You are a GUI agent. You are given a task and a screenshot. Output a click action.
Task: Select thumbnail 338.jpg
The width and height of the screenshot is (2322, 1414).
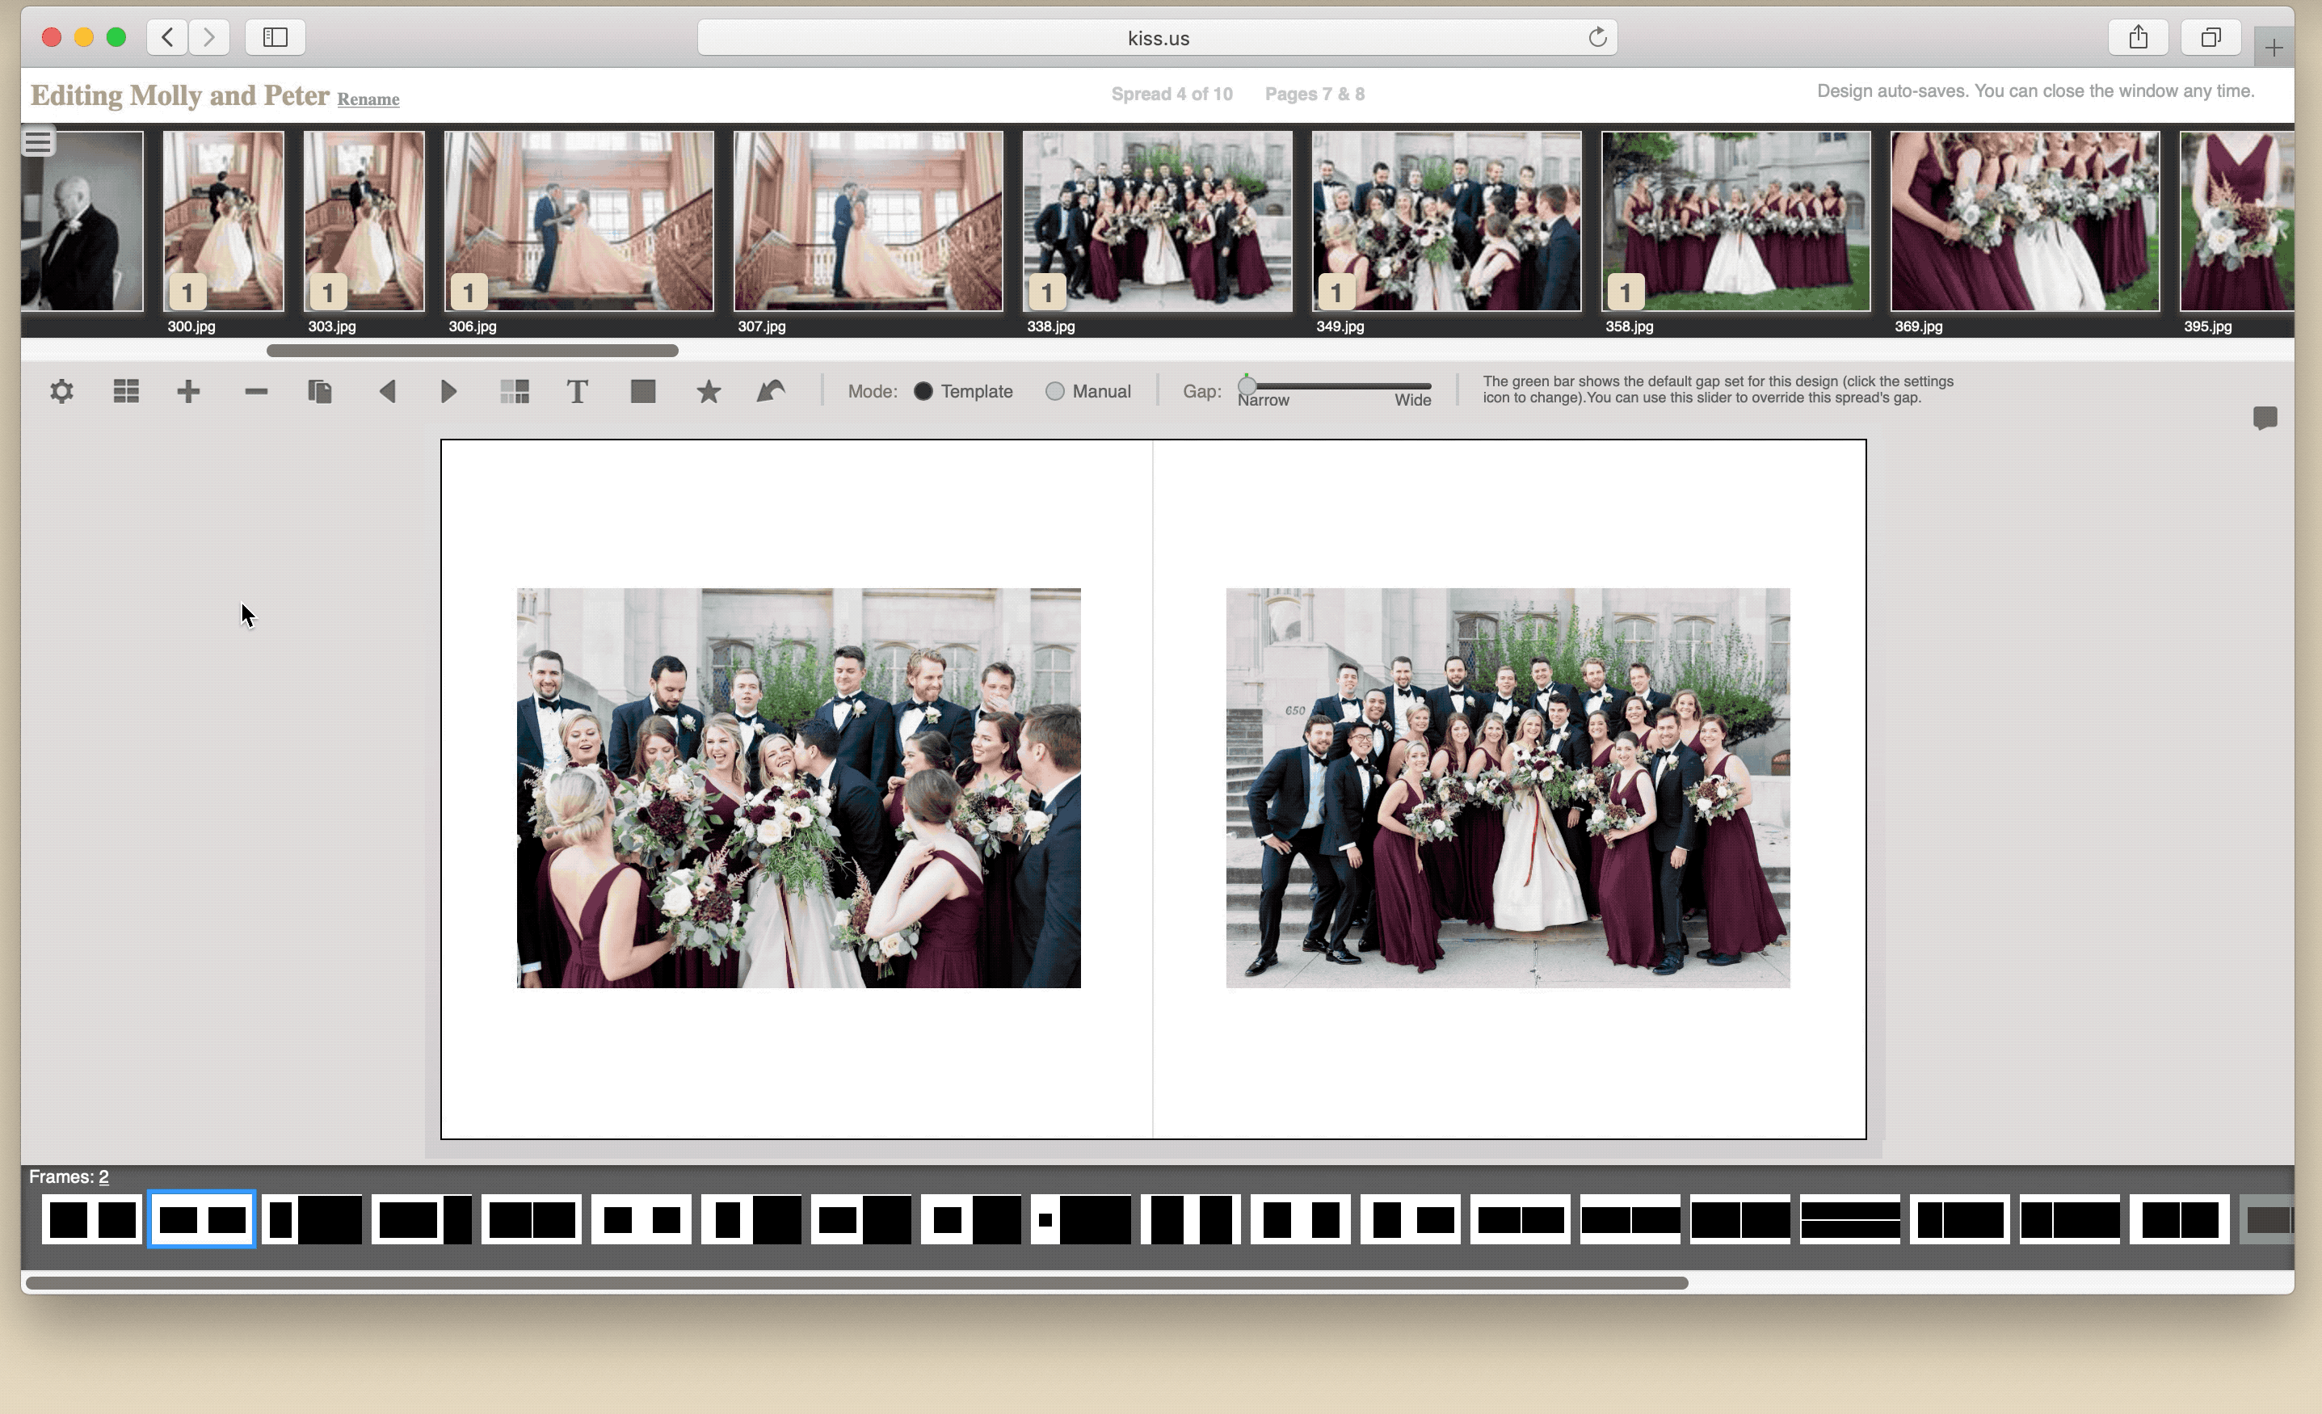[x=1157, y=221]
